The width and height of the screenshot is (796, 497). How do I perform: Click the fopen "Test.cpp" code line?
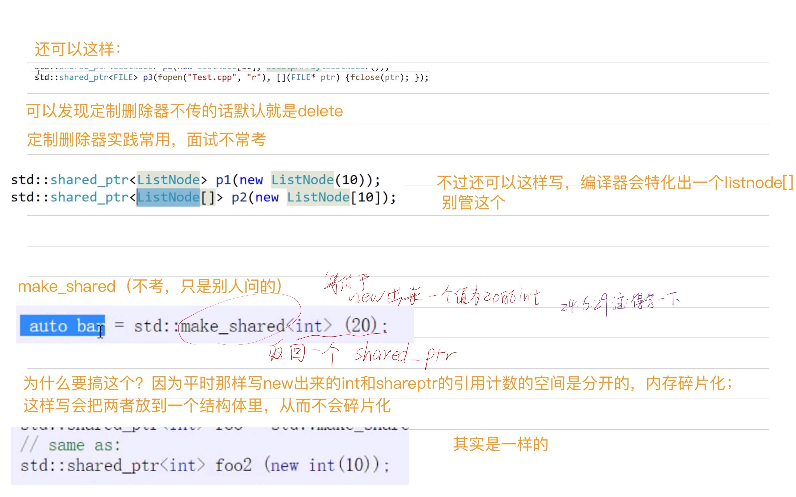click(x=231, y=78)
